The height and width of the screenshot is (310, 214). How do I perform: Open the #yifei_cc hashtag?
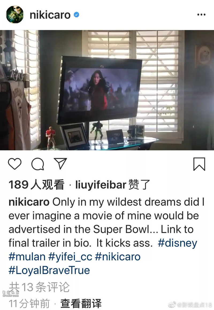70,257
